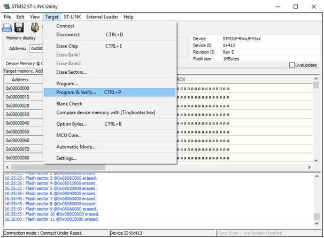Viewport: 324px width, 238px height.
Task: Click log panel scroll up arrow
Action: coord(317,176)
